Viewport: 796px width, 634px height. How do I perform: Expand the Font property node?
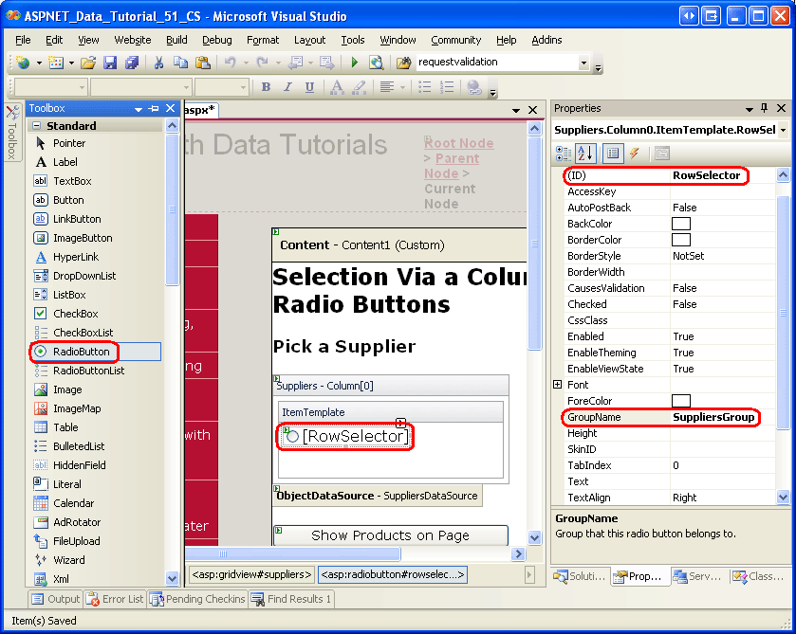pos(558,385)
